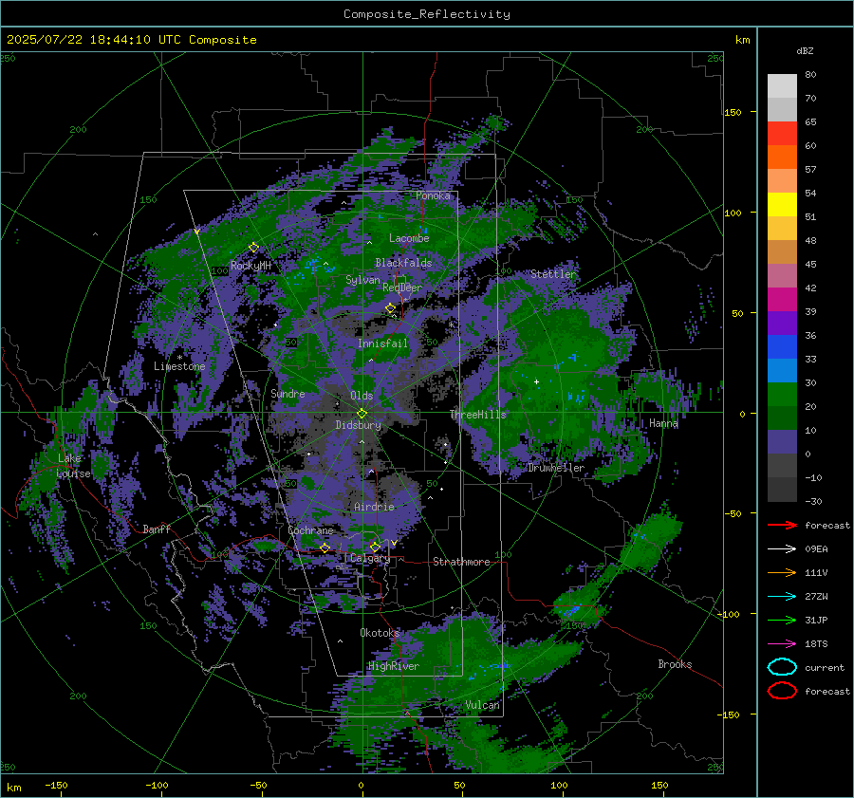Select the Stettler city label
The height and width of the screenshot is (798, 854).
click(553, 274)
